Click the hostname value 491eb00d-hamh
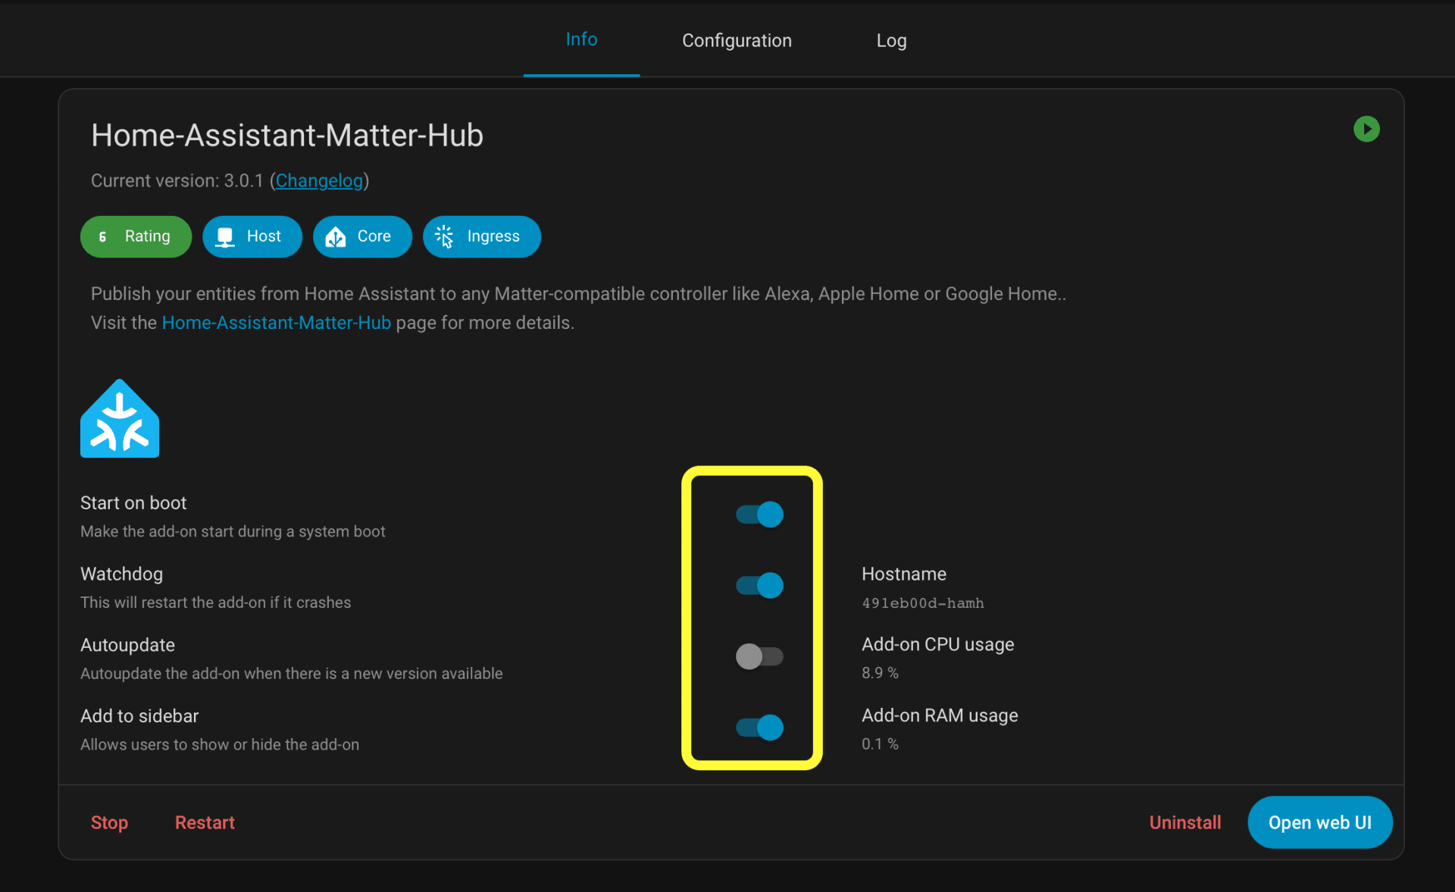Viewport: 1455px width, 892px height. [922, 603]
